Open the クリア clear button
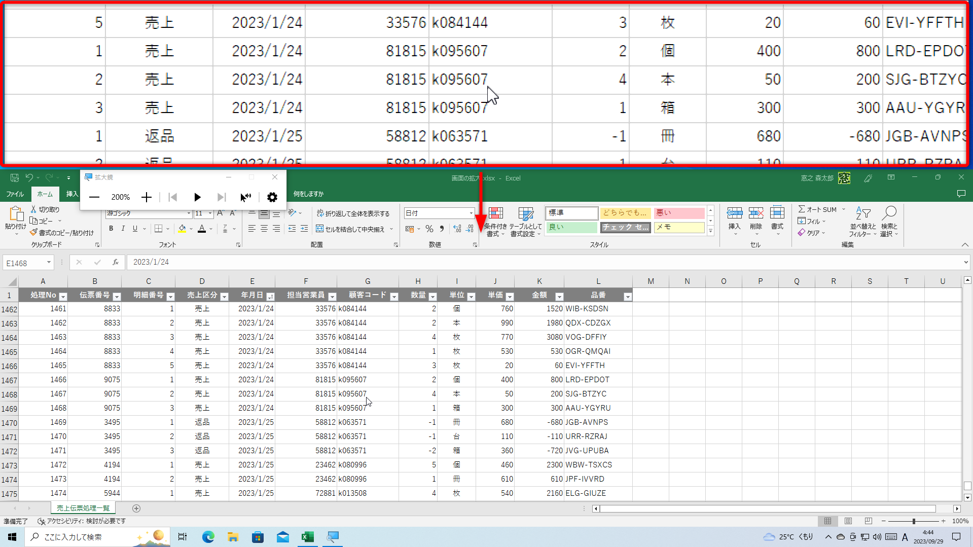This screenshot has height=547, width=973. 809,233
